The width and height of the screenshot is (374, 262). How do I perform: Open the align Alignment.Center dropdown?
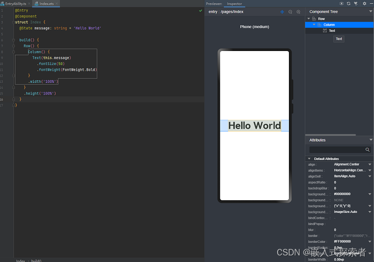coord(370,164)
